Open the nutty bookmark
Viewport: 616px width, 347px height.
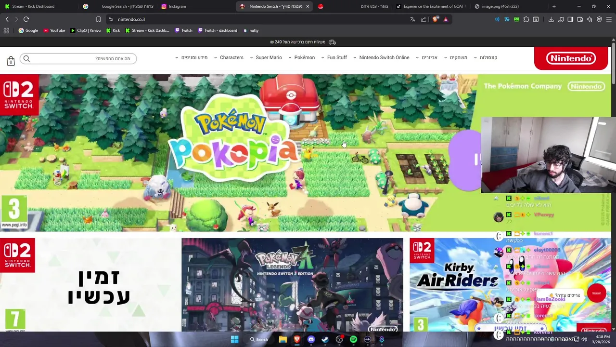pyautogui.click(x=251, y=30)
